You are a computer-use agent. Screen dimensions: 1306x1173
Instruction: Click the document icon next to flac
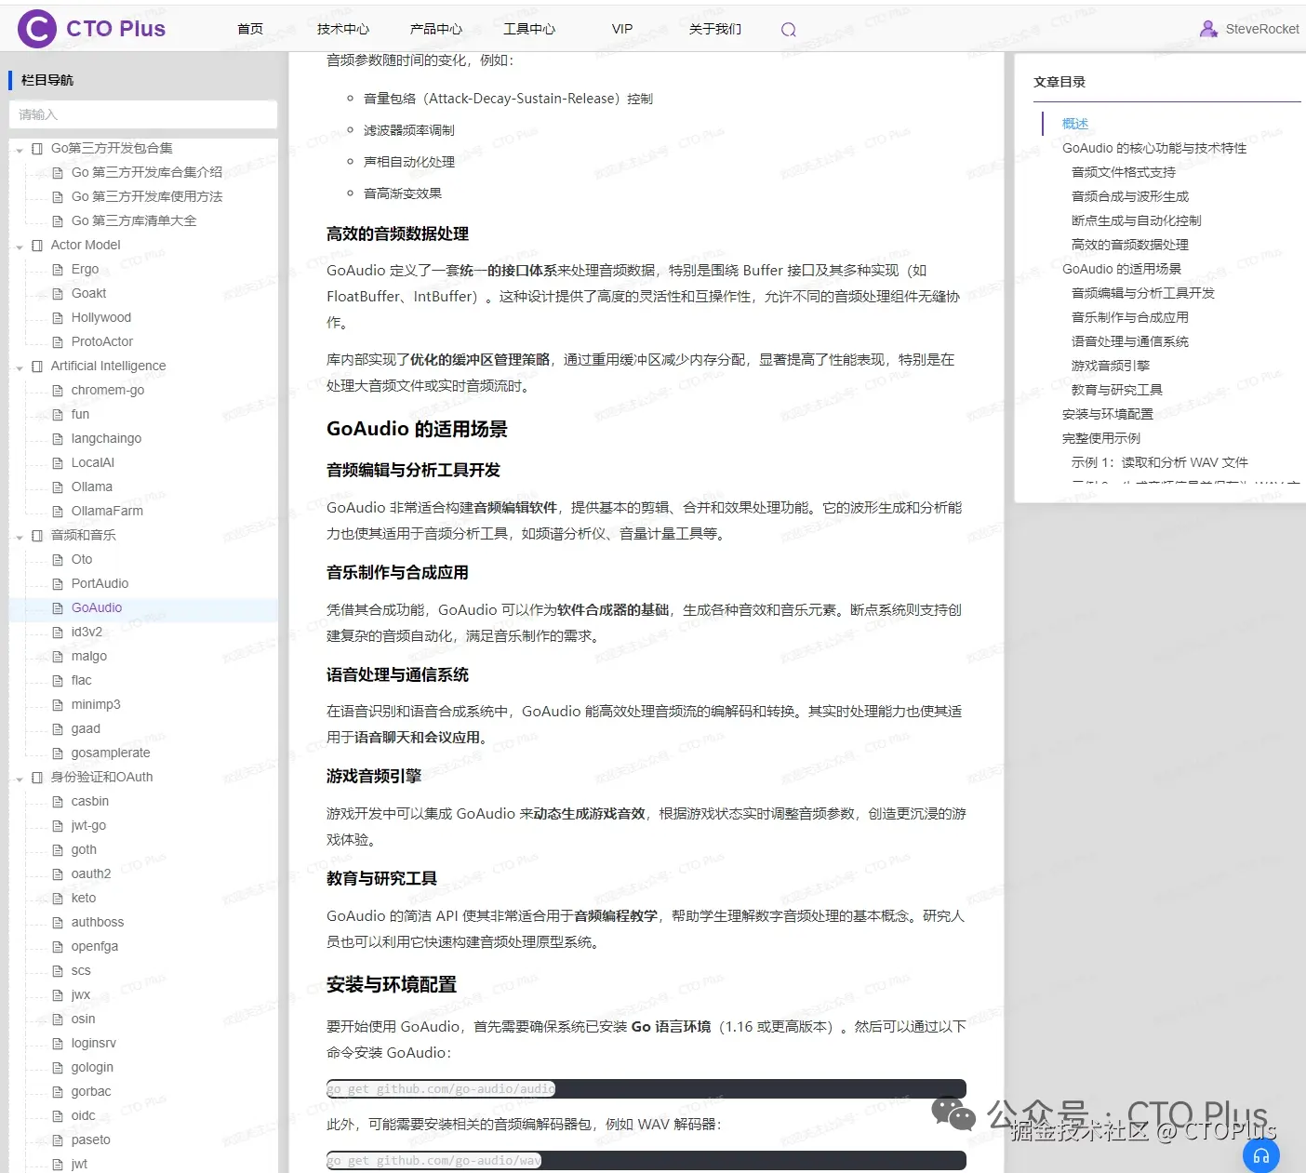58,680
